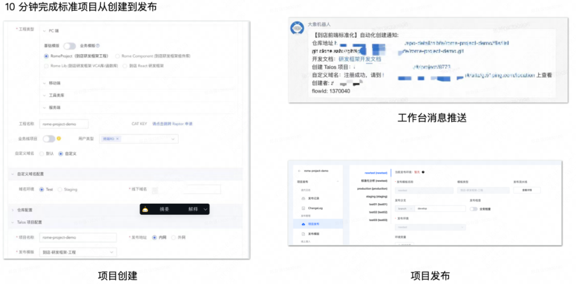576x284 pixels.
Task: Collapse 自定义域名配置 section
Action: point(13,174)
